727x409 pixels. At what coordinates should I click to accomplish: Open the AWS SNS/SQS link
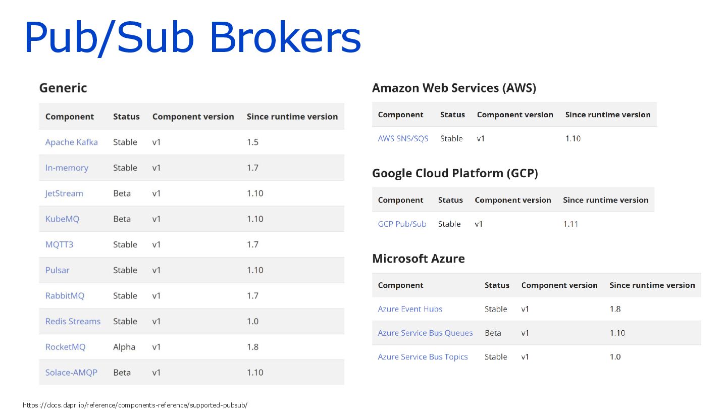[403, 138]
